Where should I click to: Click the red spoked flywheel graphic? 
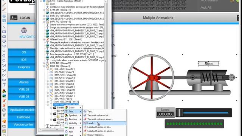click(152, 78)
